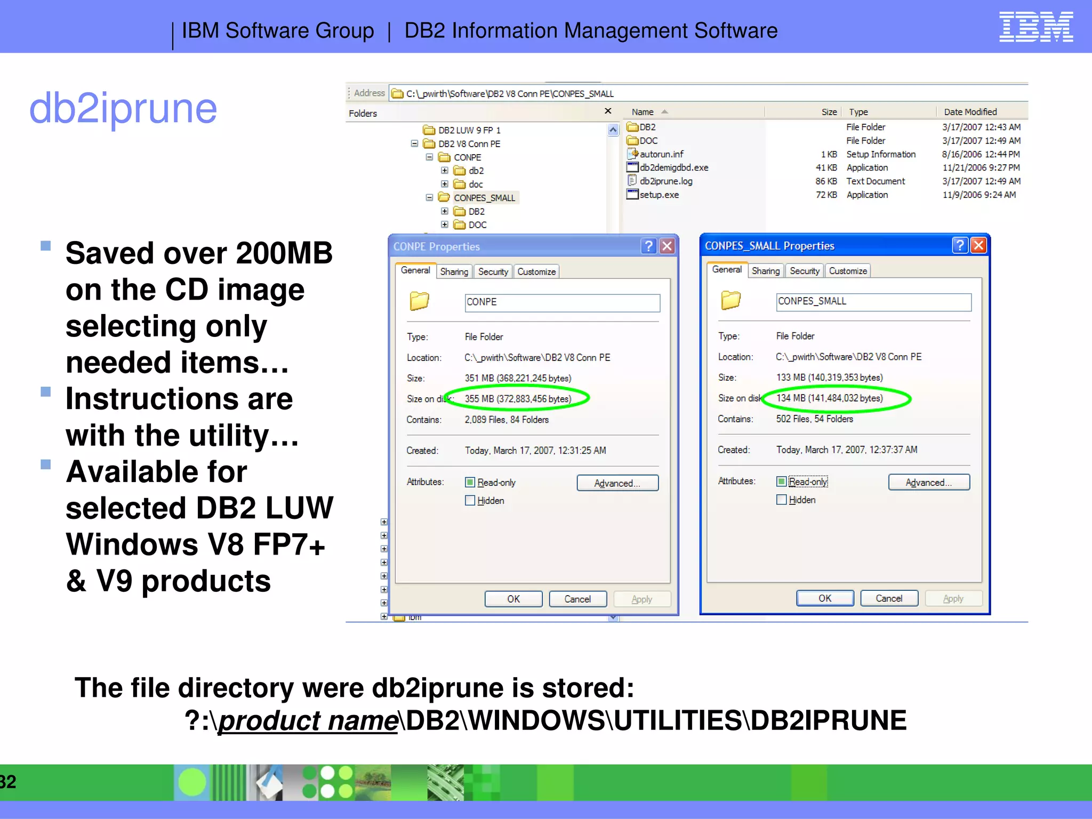The width and height of the screenshot is (1092, 819).
Task: Click the folder icon in CONPES_SMALL Properties
Action: [x=730, y=300]
